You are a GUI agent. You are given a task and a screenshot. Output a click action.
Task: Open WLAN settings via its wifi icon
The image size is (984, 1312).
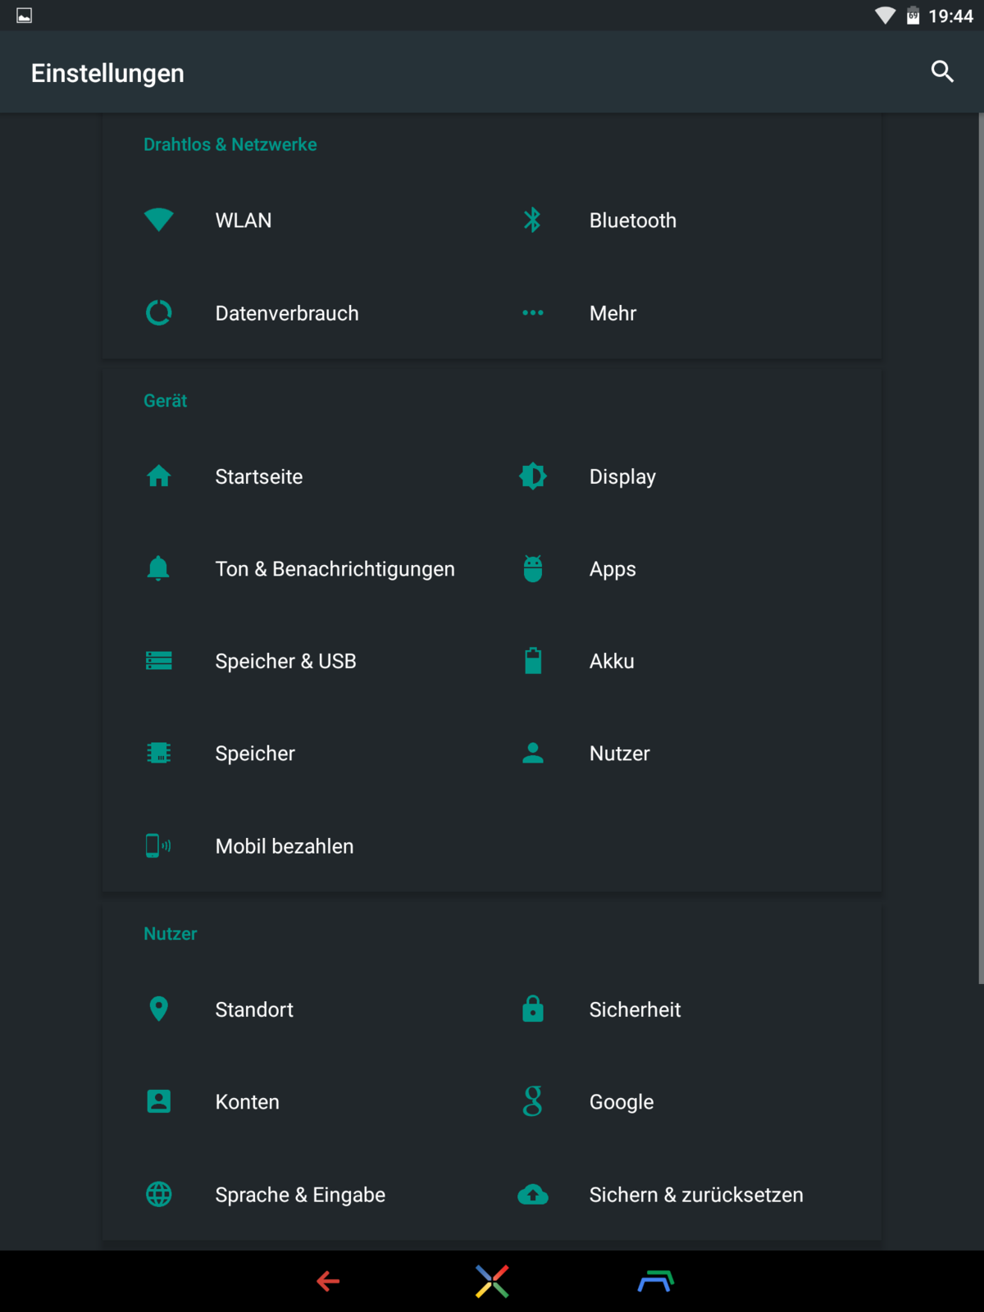pos(158,220)
